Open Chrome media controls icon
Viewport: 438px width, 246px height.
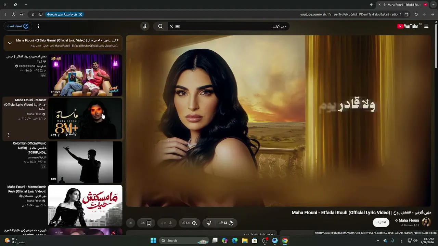click(x=22, y=14)
